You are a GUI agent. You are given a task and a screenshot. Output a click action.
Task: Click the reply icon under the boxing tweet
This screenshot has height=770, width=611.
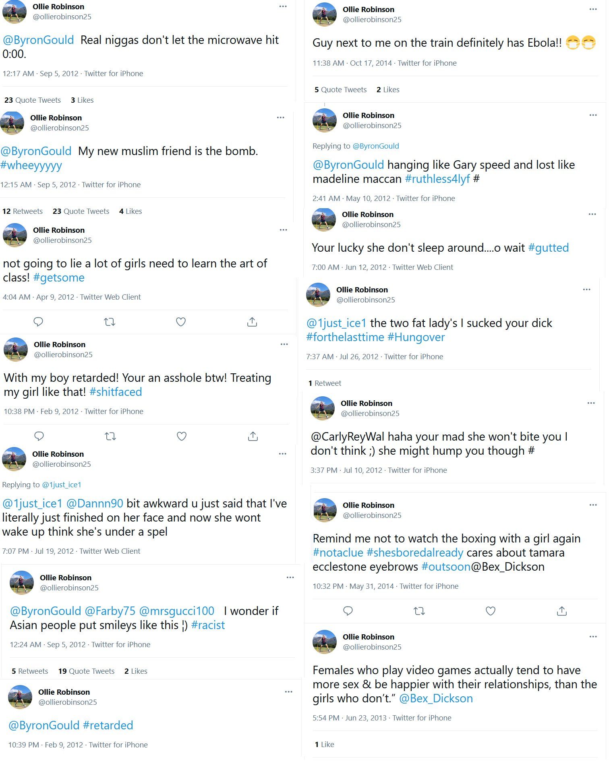coord(347,611)
